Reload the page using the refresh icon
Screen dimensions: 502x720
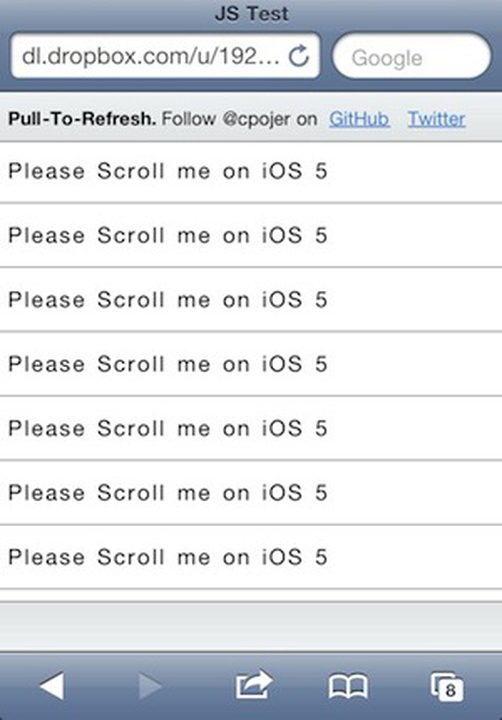298,57
